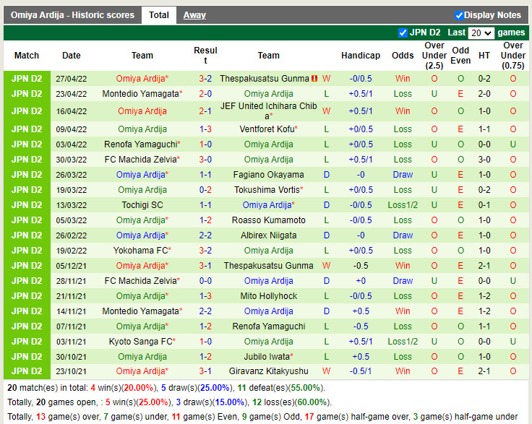
Task: Open Kyoto Sanga FC team link
Action: 142,342
